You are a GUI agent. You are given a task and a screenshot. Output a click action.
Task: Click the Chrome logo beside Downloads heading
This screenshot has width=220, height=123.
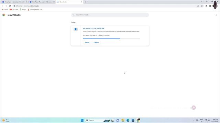click(x=4, y=15)
